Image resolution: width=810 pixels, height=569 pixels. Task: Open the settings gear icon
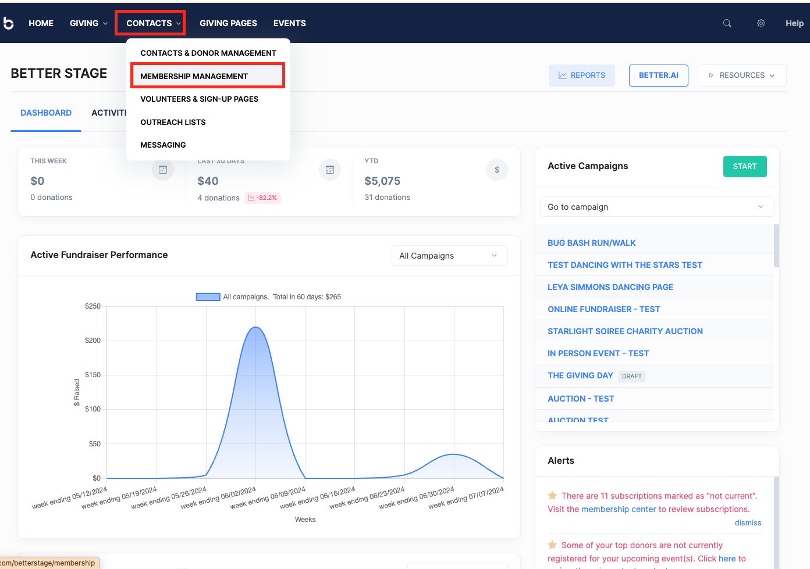[x=761, y=23]
